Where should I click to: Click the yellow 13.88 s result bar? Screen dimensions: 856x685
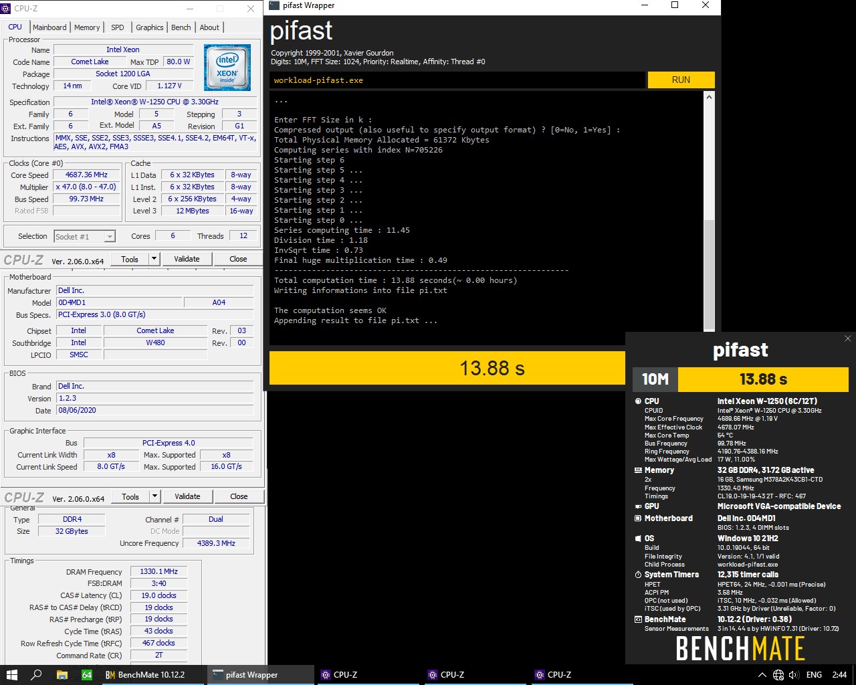pos(447,368)
